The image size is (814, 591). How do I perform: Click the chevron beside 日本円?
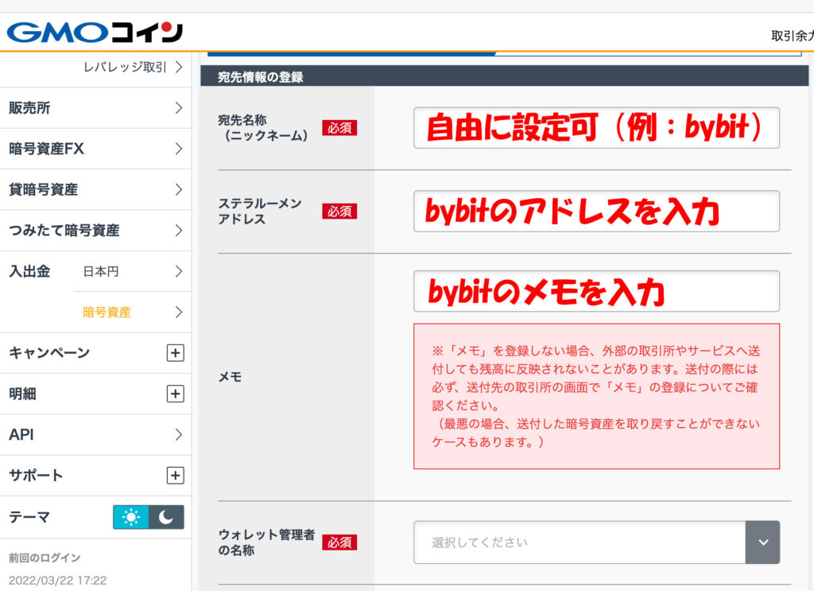pyautogui.click(x=179, y=271)
